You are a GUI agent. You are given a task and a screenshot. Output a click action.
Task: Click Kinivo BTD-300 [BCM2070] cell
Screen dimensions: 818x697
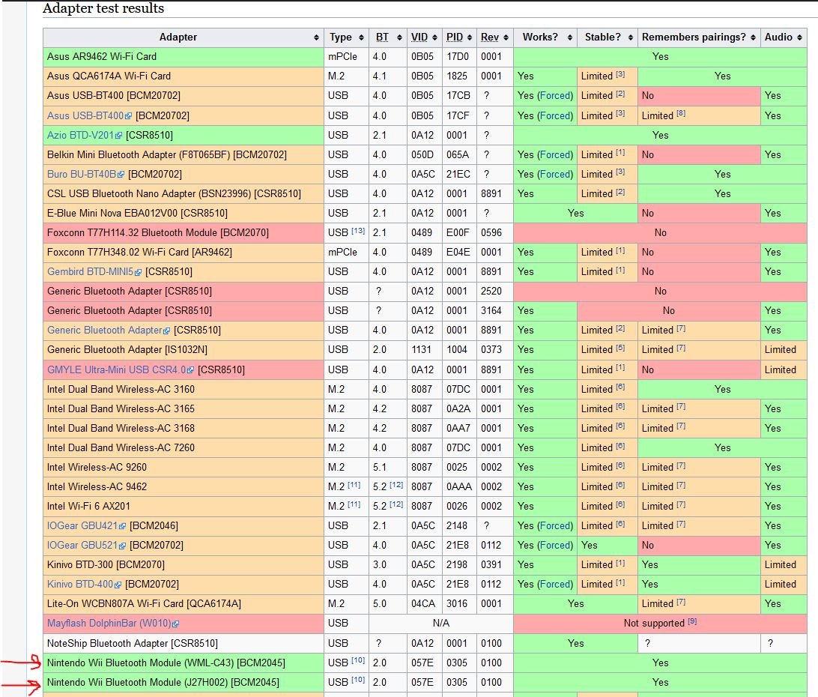pyautogui.click(x=183, y=565)
